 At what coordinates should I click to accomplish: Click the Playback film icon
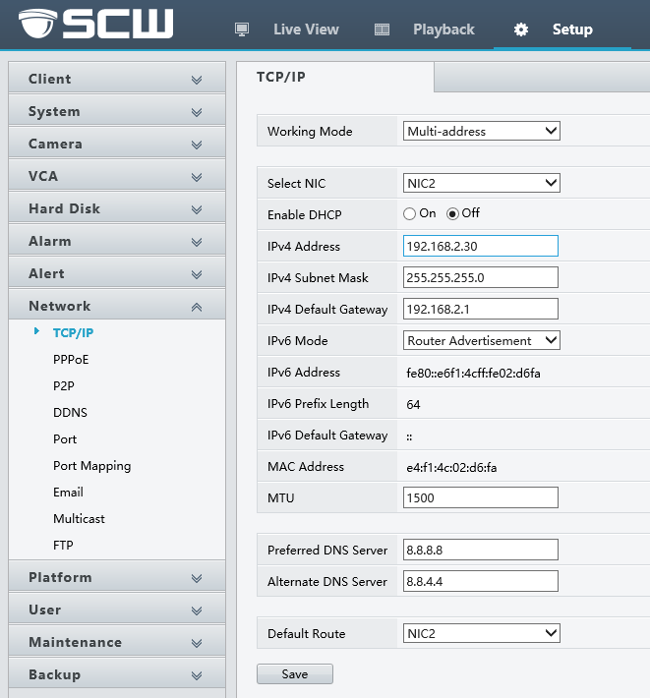point(383,29)
